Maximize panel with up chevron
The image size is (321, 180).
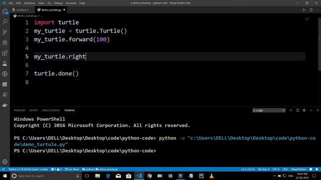[311, 110]
